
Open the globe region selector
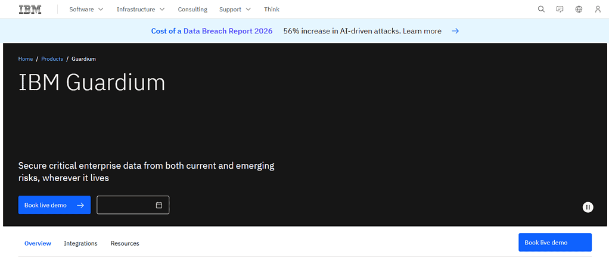pyautogui.click(x=579, y=10)
